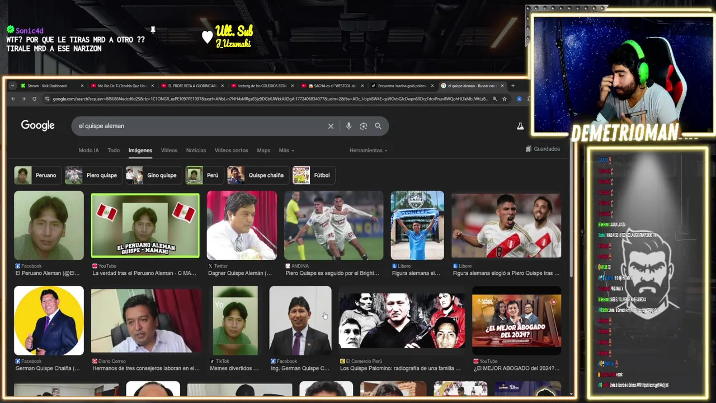Viewport: 716px width, 403px height.
Task: Open El Comercio Los Quispe Palomino image
Action: (402, 321)
